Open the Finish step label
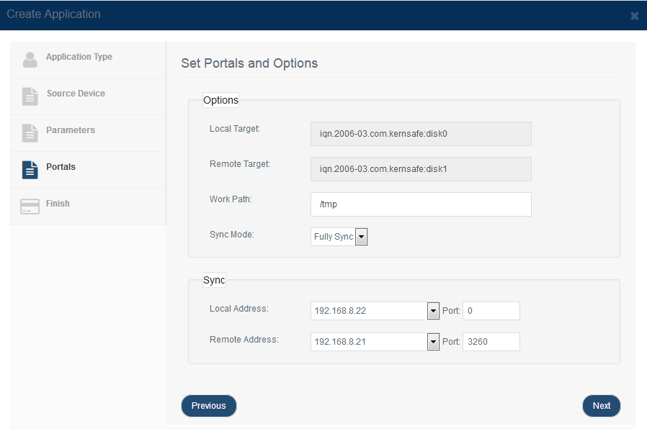The width and height of the screenshot is (647, 439). point(58,204)
